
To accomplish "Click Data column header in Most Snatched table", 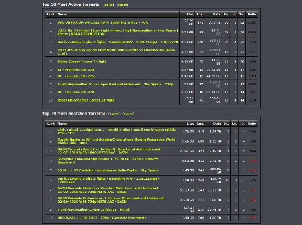I will tap(217, 124).
